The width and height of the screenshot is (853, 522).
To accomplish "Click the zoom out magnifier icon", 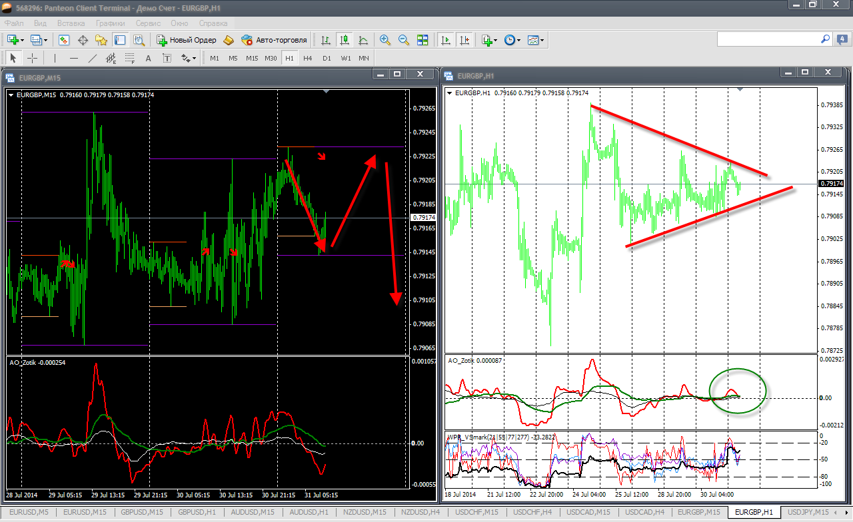I will [x=404, y=40].
